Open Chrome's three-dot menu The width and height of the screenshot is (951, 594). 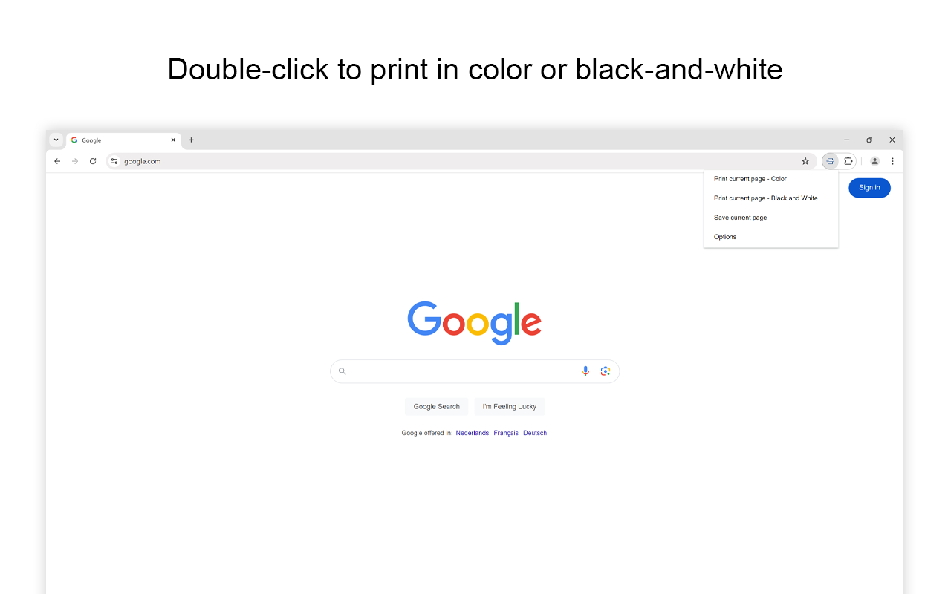[892, 161]
